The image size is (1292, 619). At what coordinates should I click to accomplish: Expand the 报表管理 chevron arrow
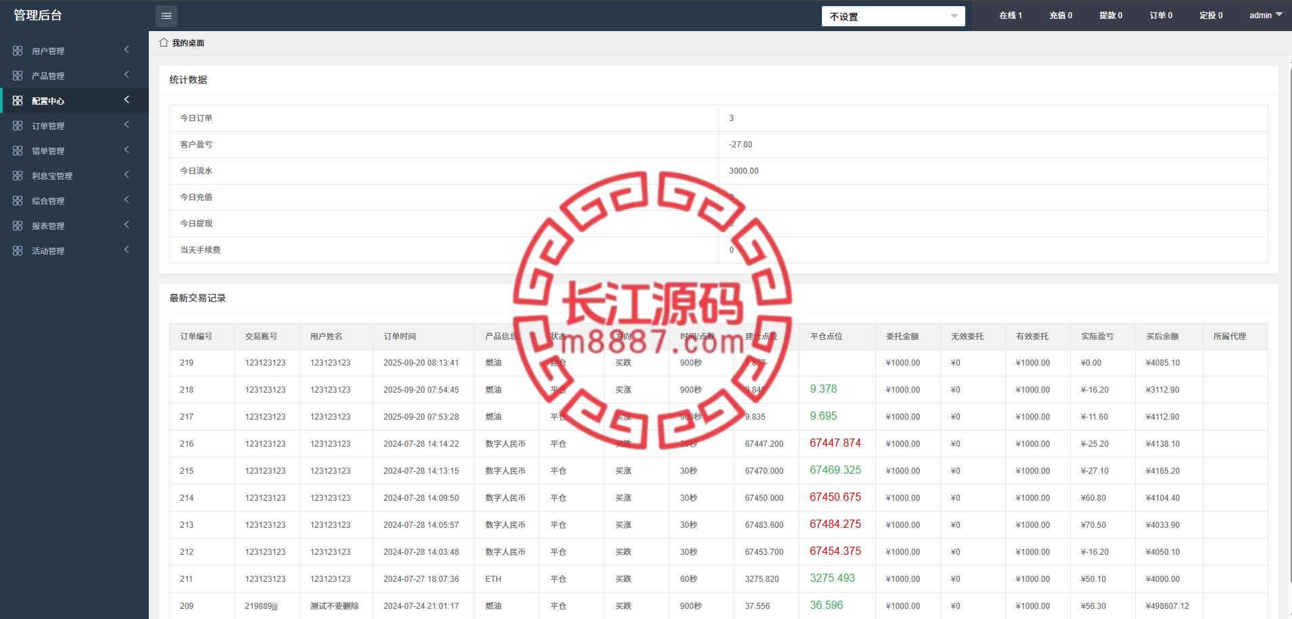tap(126, 225)
